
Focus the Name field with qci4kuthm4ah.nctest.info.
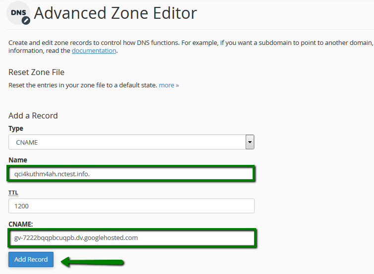pyautogui.click(x=131, y=174)
